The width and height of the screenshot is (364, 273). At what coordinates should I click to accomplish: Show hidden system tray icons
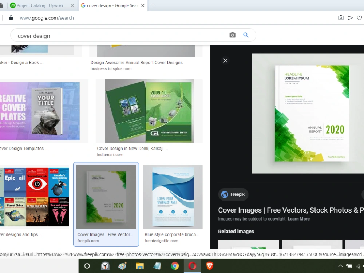tap(340, 266)
